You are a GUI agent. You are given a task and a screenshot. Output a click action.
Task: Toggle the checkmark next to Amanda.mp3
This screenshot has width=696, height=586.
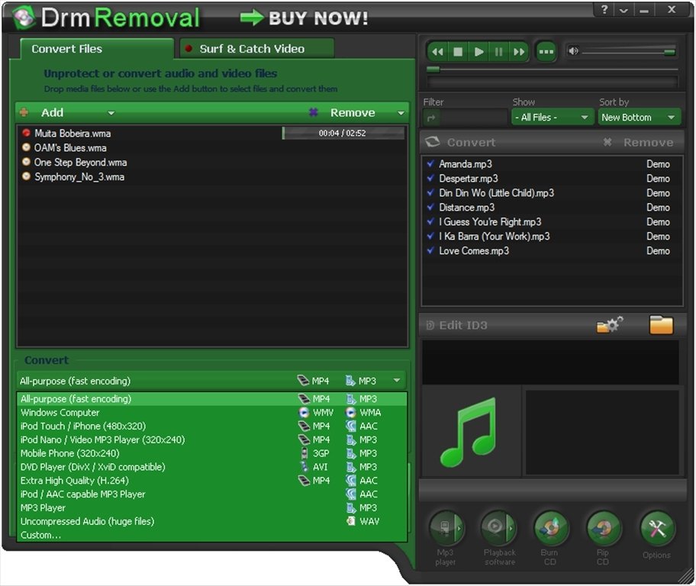coord(430,163)
